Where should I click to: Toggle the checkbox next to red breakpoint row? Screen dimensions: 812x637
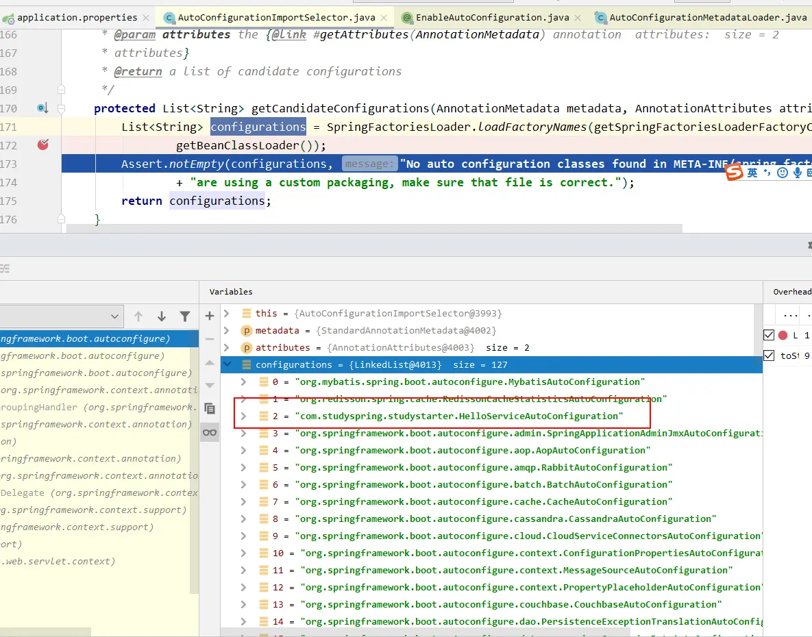click(x=769, y=336)
